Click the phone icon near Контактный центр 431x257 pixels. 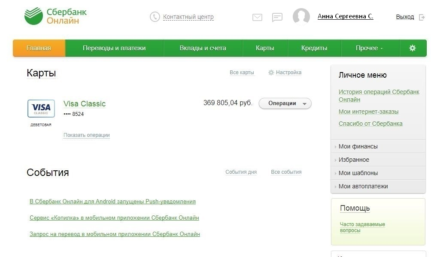click(x=155, y=17)
